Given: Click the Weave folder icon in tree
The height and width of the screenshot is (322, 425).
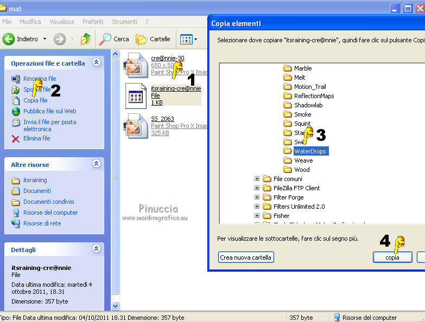Looking at the screenshot, I should pos(287,160).
